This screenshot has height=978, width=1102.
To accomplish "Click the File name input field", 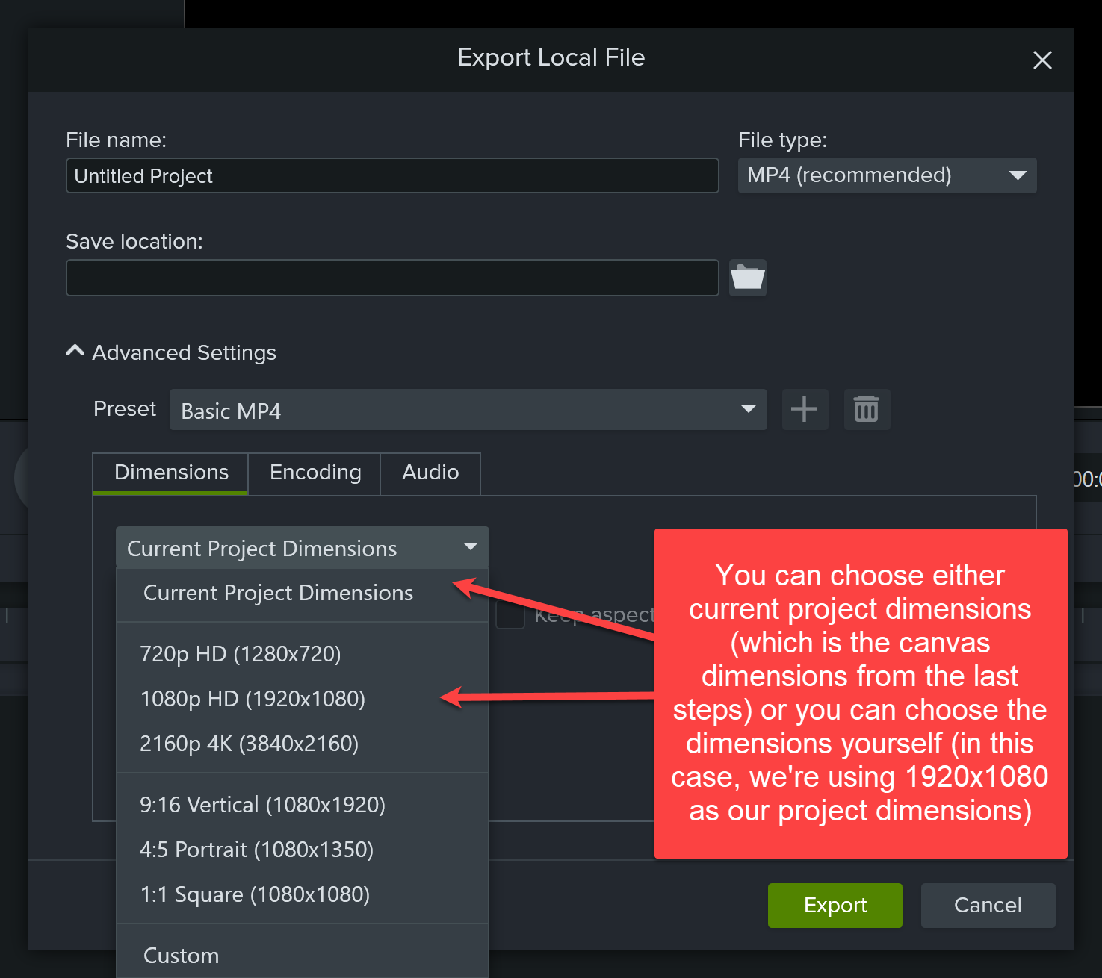I will 391,175.
